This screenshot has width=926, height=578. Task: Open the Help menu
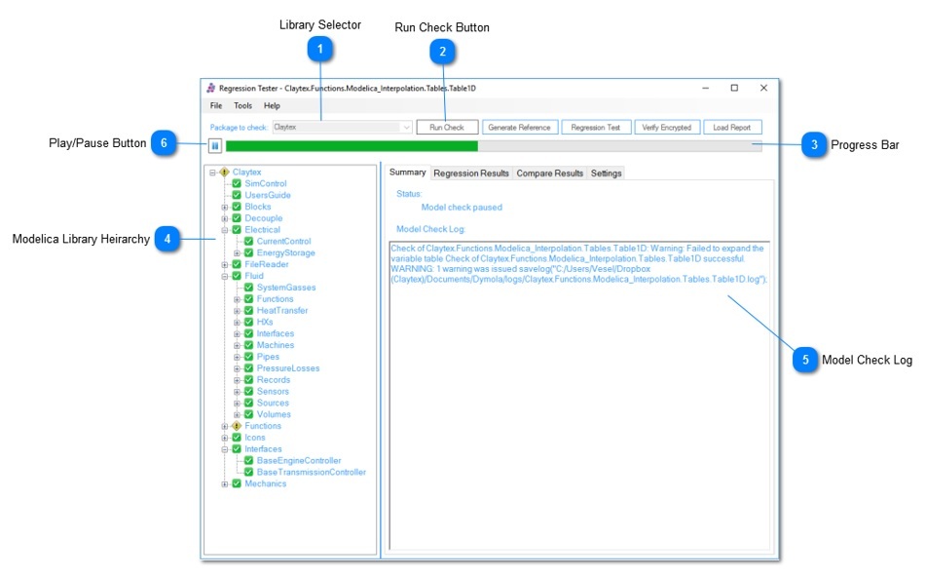(272, 106)
